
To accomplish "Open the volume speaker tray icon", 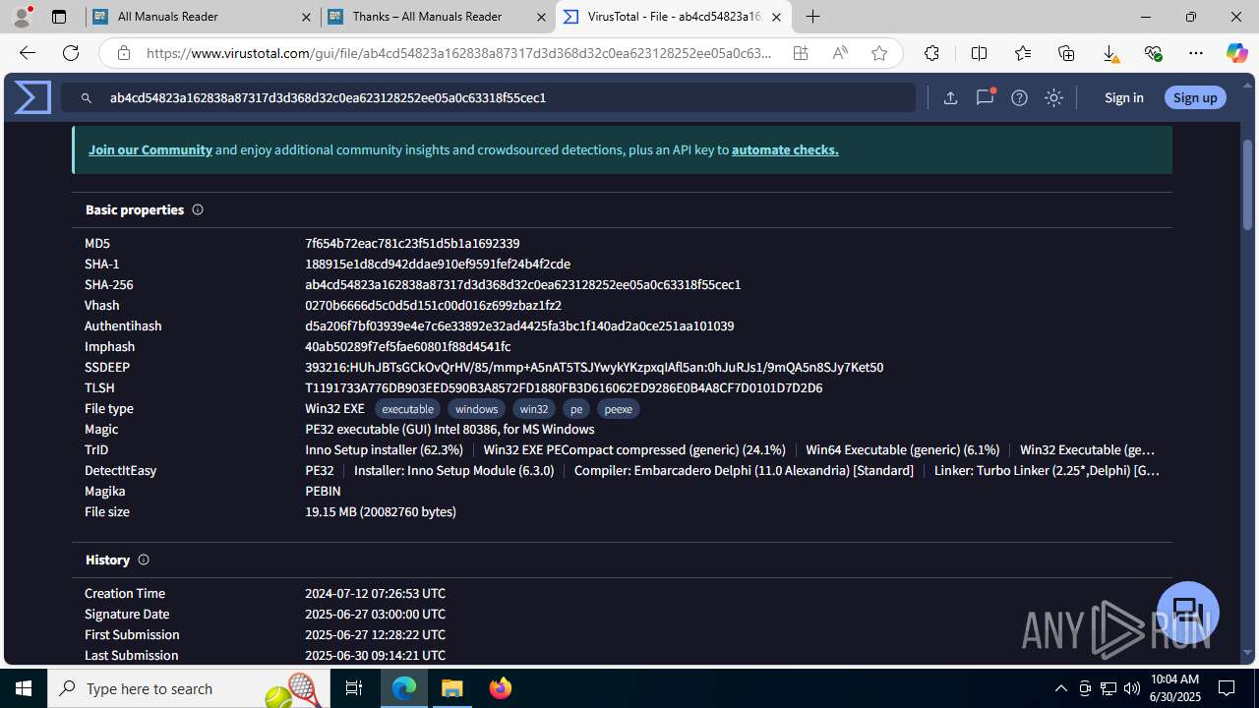I will point(1132,688).
